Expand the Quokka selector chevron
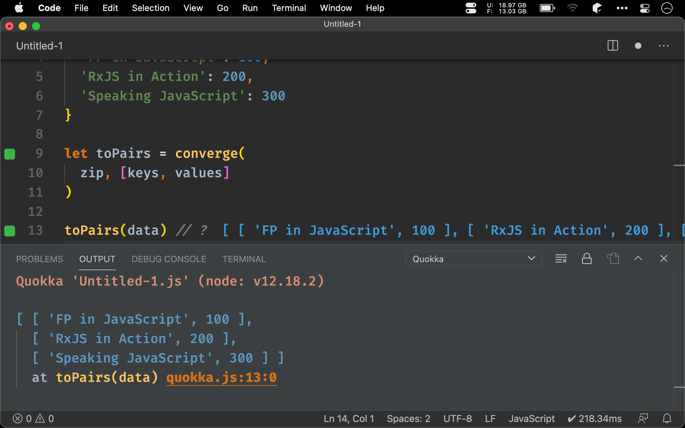The height and width of the screenshot is (428, 685). pos(531,258)
